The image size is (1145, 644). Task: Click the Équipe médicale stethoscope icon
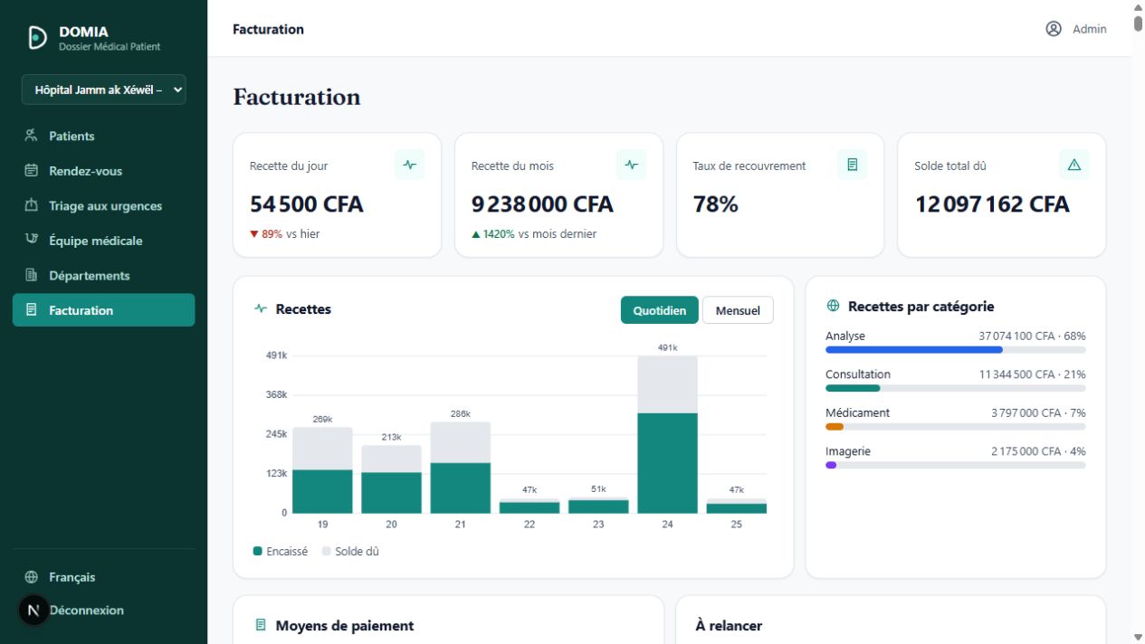pos(32,241)
